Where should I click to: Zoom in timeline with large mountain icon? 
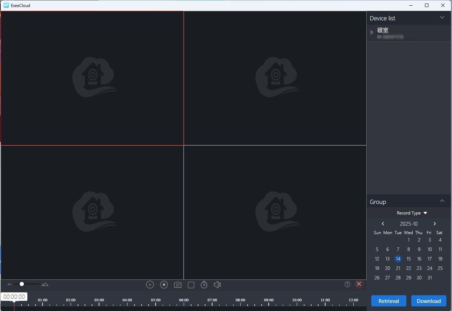[x=45, y=284]
